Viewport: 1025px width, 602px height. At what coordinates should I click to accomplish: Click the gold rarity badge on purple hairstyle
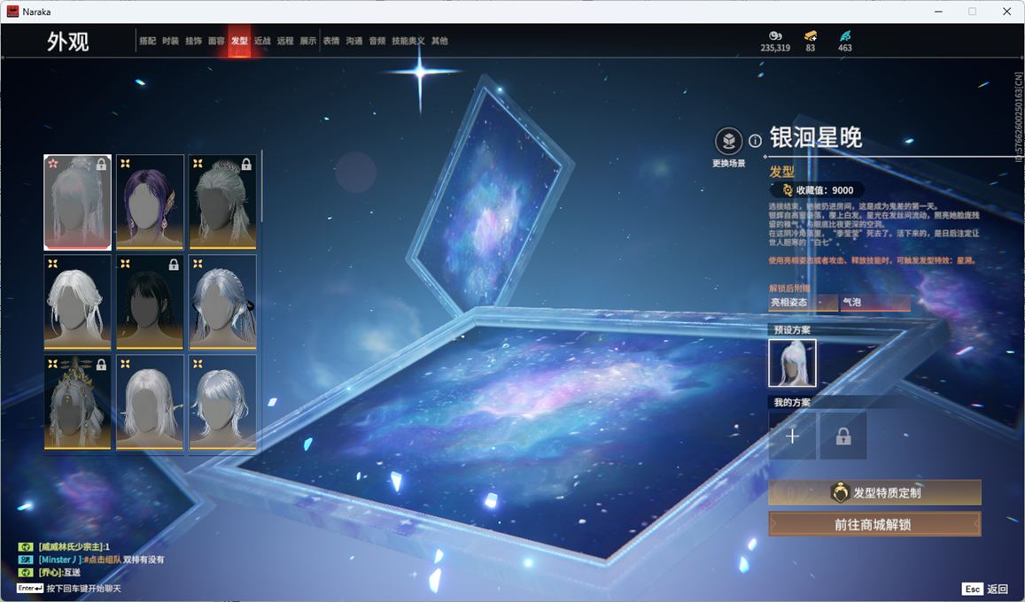[x=125, y=163]
